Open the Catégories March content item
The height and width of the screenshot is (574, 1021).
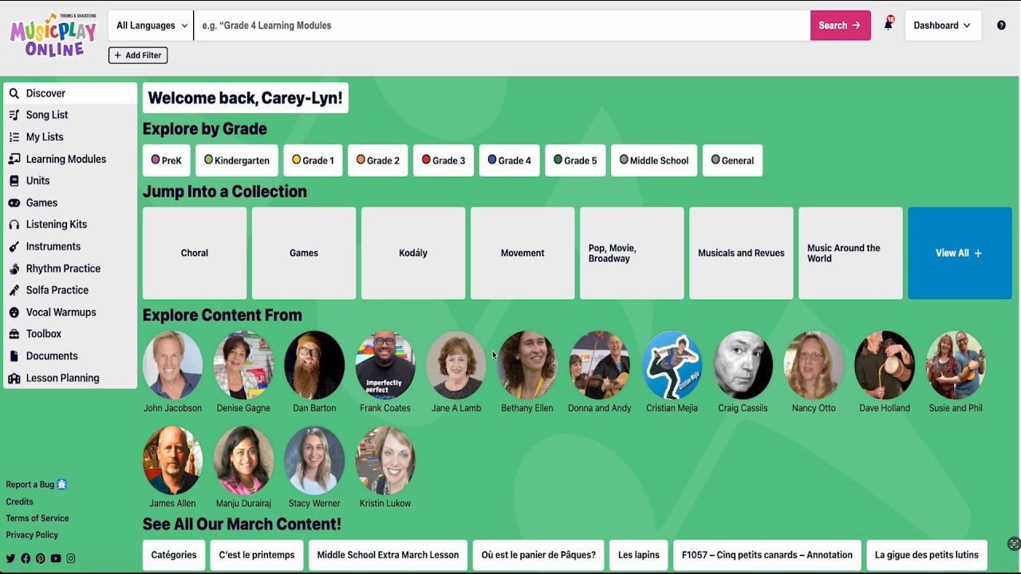174,555
